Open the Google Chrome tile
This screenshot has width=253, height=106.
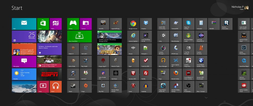(x=133, y=24)
